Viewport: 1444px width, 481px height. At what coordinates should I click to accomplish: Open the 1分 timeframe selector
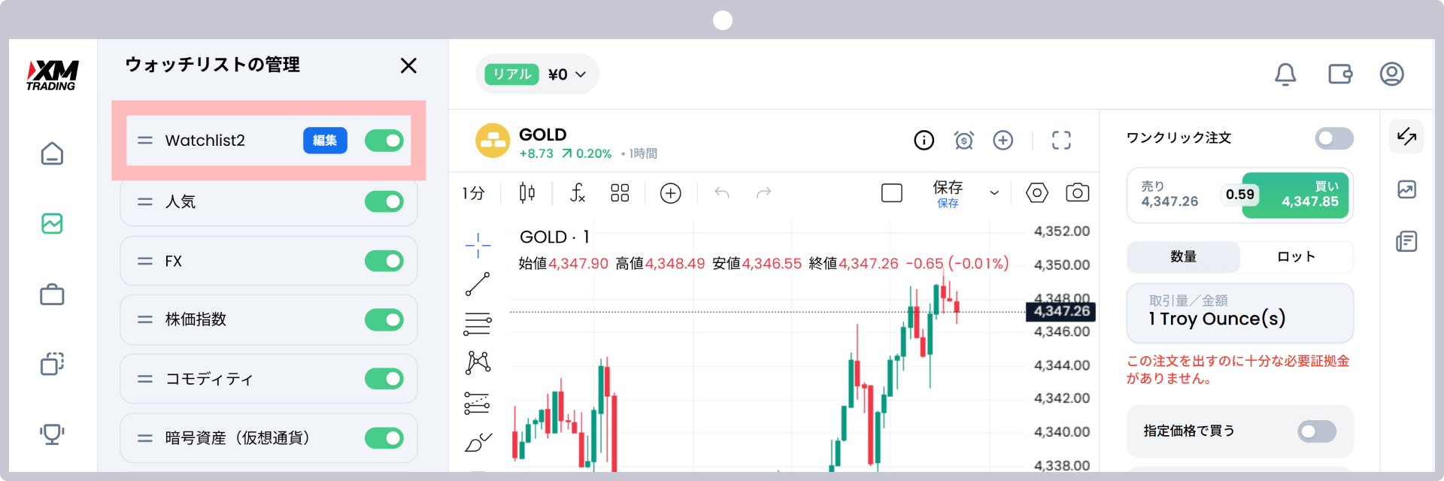[474, 193]
